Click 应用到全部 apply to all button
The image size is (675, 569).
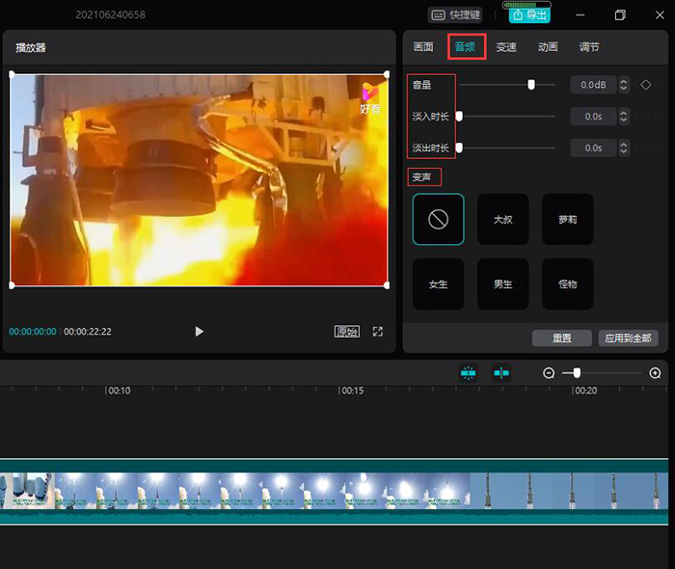628,339
